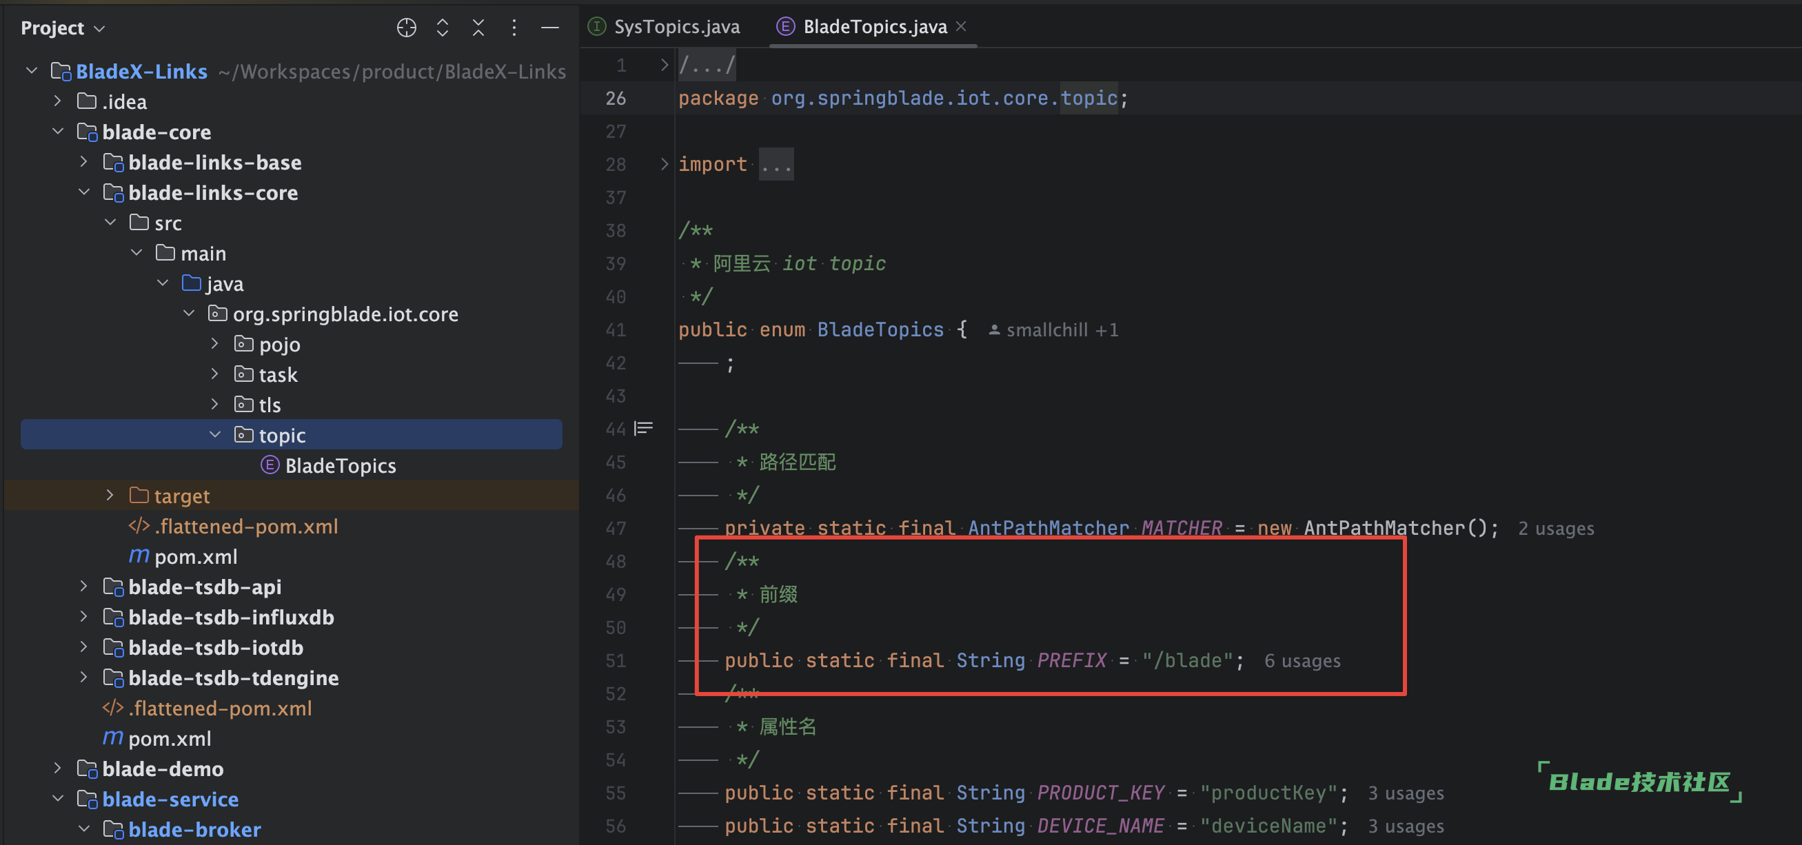The height and width of the screenshot is (845, 1802).
Task: Open .flattened-pom.xml under blade-core
Action: pos(207,708)
